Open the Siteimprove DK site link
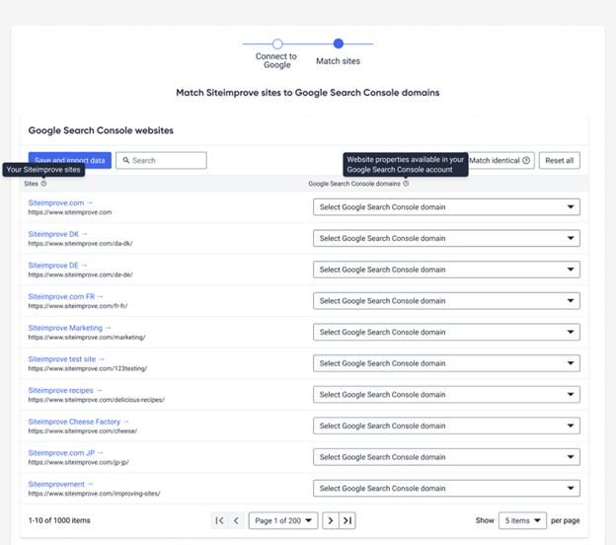 57,234
